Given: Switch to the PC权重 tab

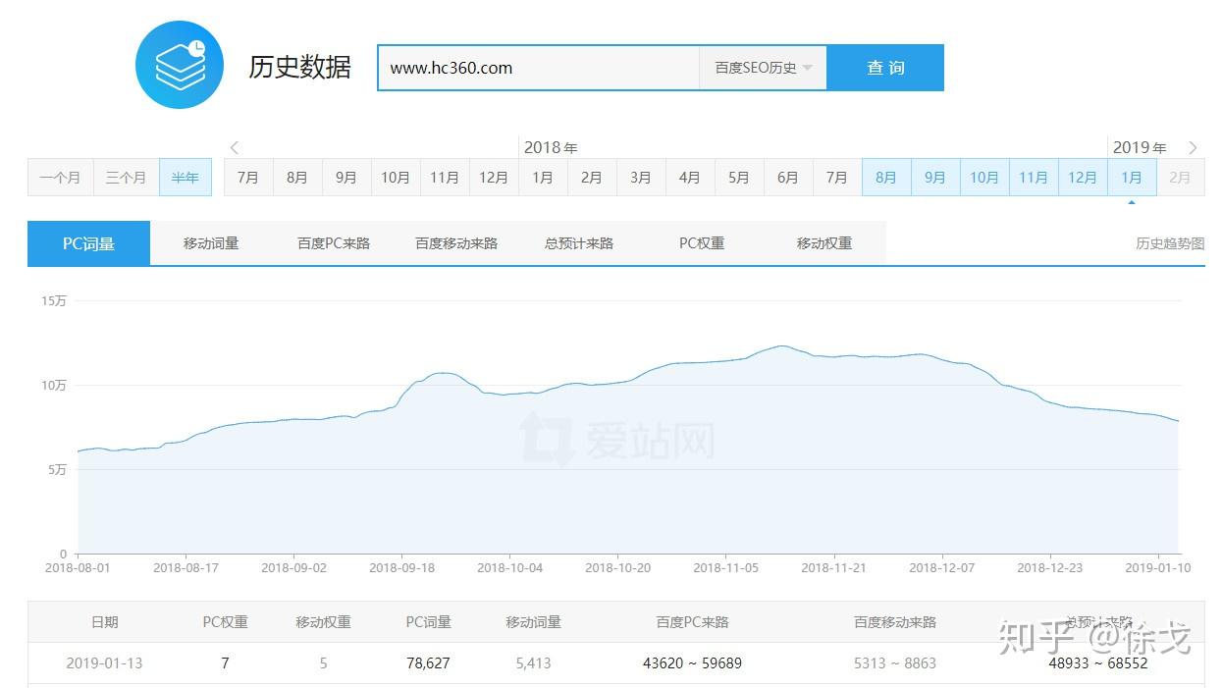Looking at the screenshot, I should (702, 243).
